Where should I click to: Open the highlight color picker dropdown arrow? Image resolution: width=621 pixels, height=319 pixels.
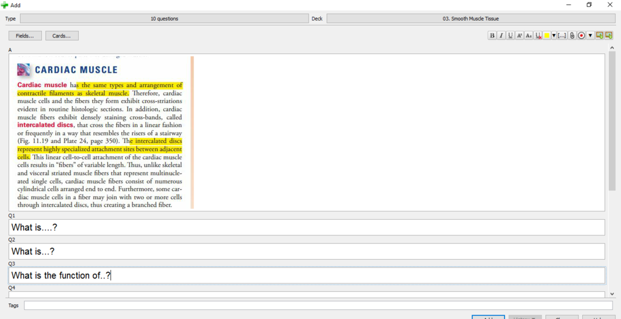[x=554, y=36]
